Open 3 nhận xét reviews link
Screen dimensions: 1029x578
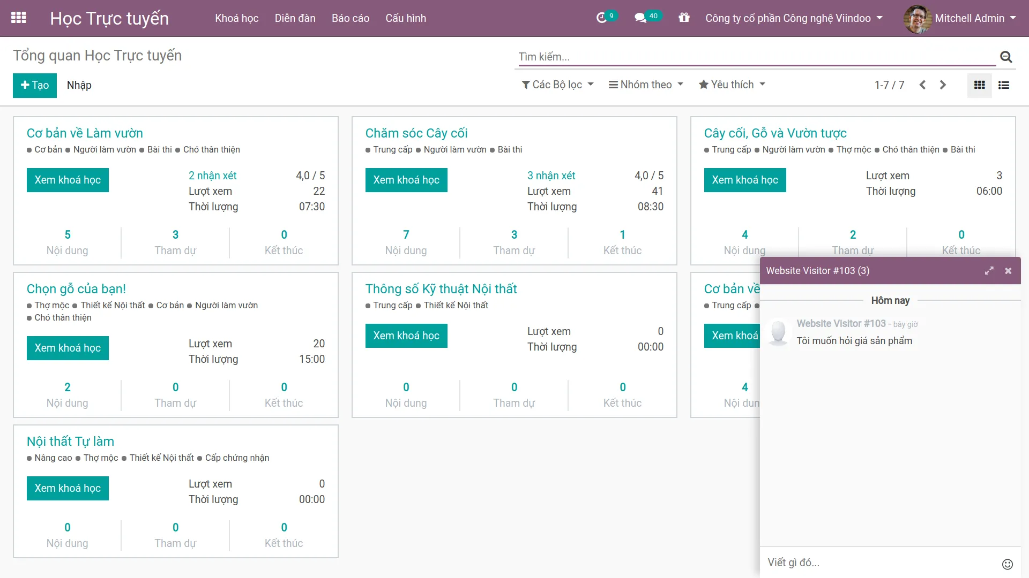[x=551, y=176]
